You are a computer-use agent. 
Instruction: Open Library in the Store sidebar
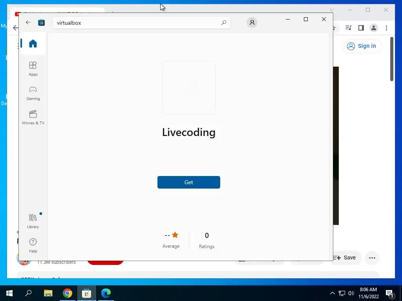pyautogui.click(x=33, y=221)
